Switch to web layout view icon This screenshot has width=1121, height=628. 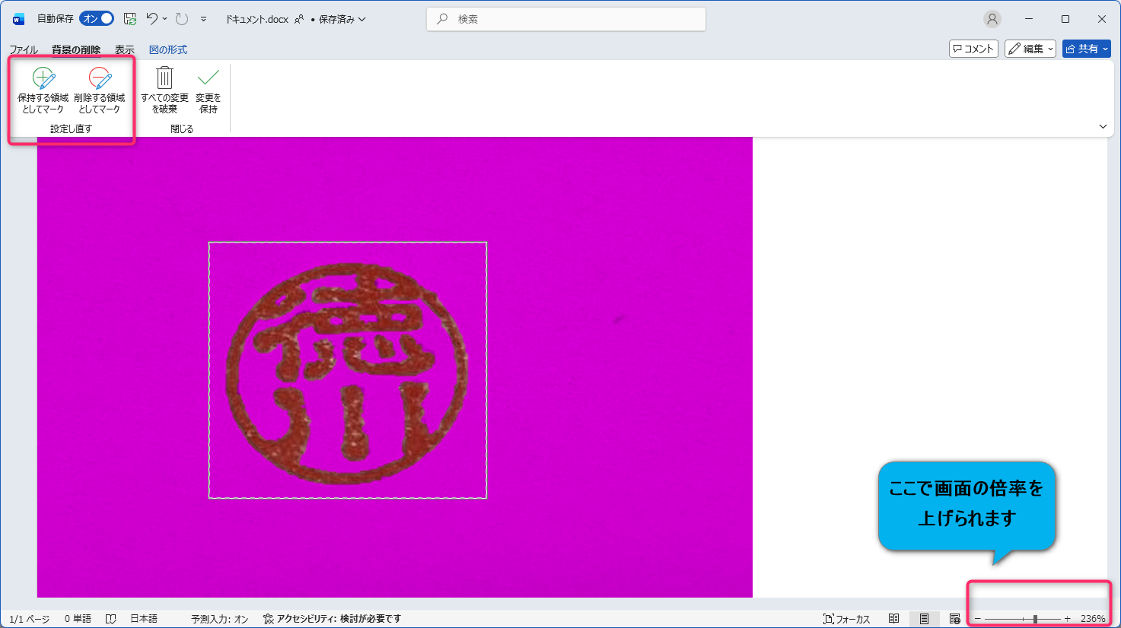coord(954,619)
